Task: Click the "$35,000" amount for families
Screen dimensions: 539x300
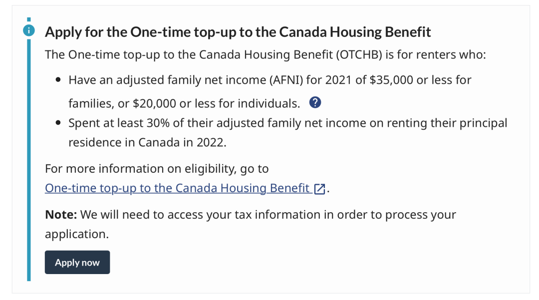Action: pos(390,80)
